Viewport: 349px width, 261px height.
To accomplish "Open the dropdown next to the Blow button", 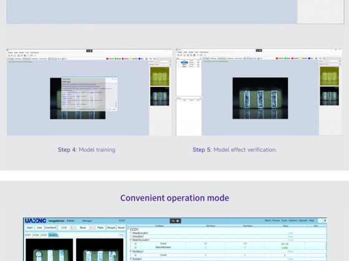I will tap(92, 227).
